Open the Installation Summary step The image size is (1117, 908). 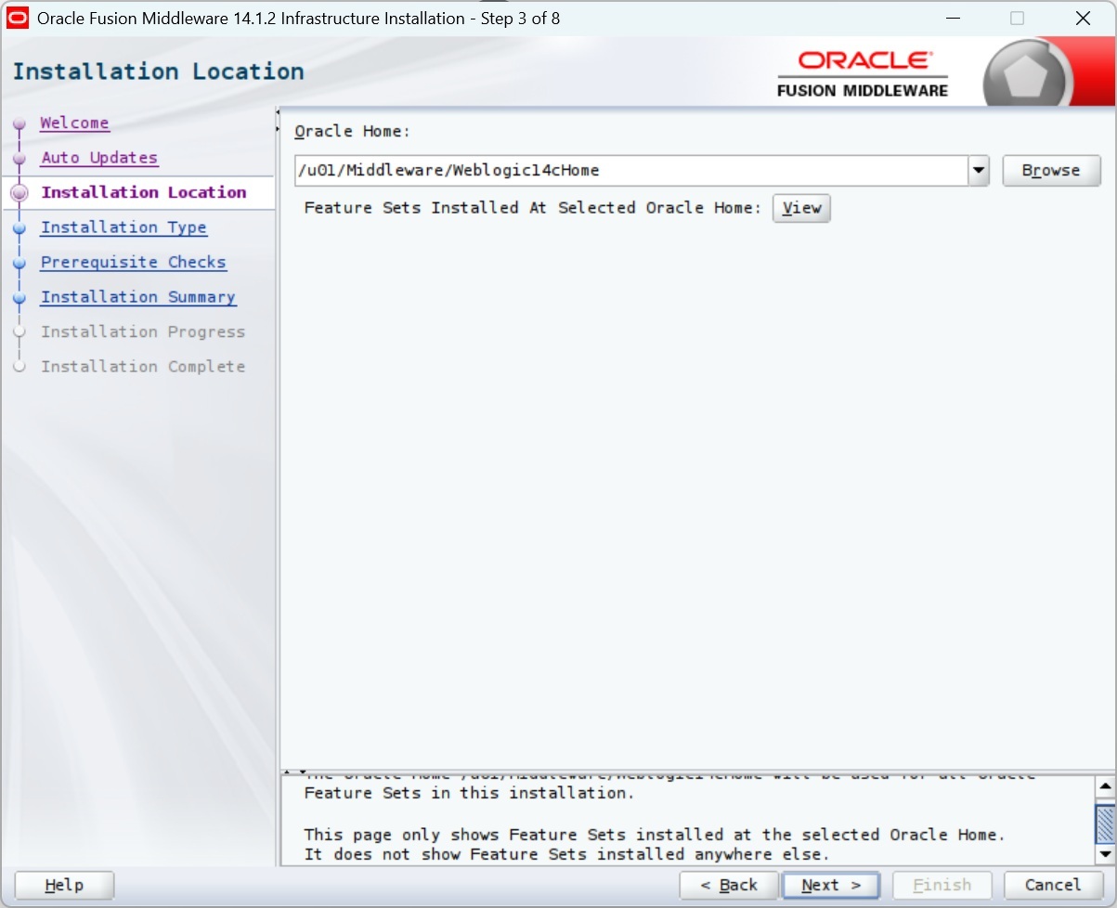(138, 297)
